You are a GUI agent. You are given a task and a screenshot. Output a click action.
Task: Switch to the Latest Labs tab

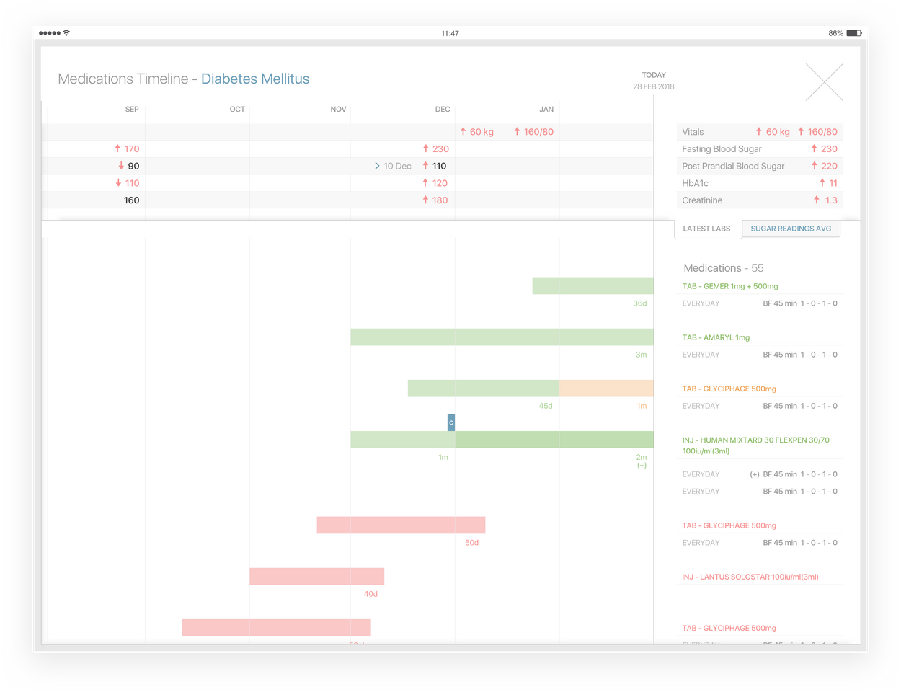point(706,229)
